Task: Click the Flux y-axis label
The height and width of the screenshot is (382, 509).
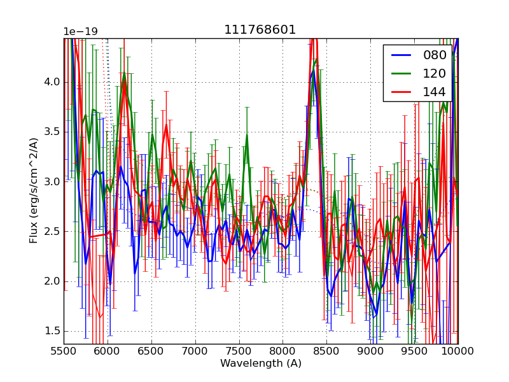Action: point(34,191)
